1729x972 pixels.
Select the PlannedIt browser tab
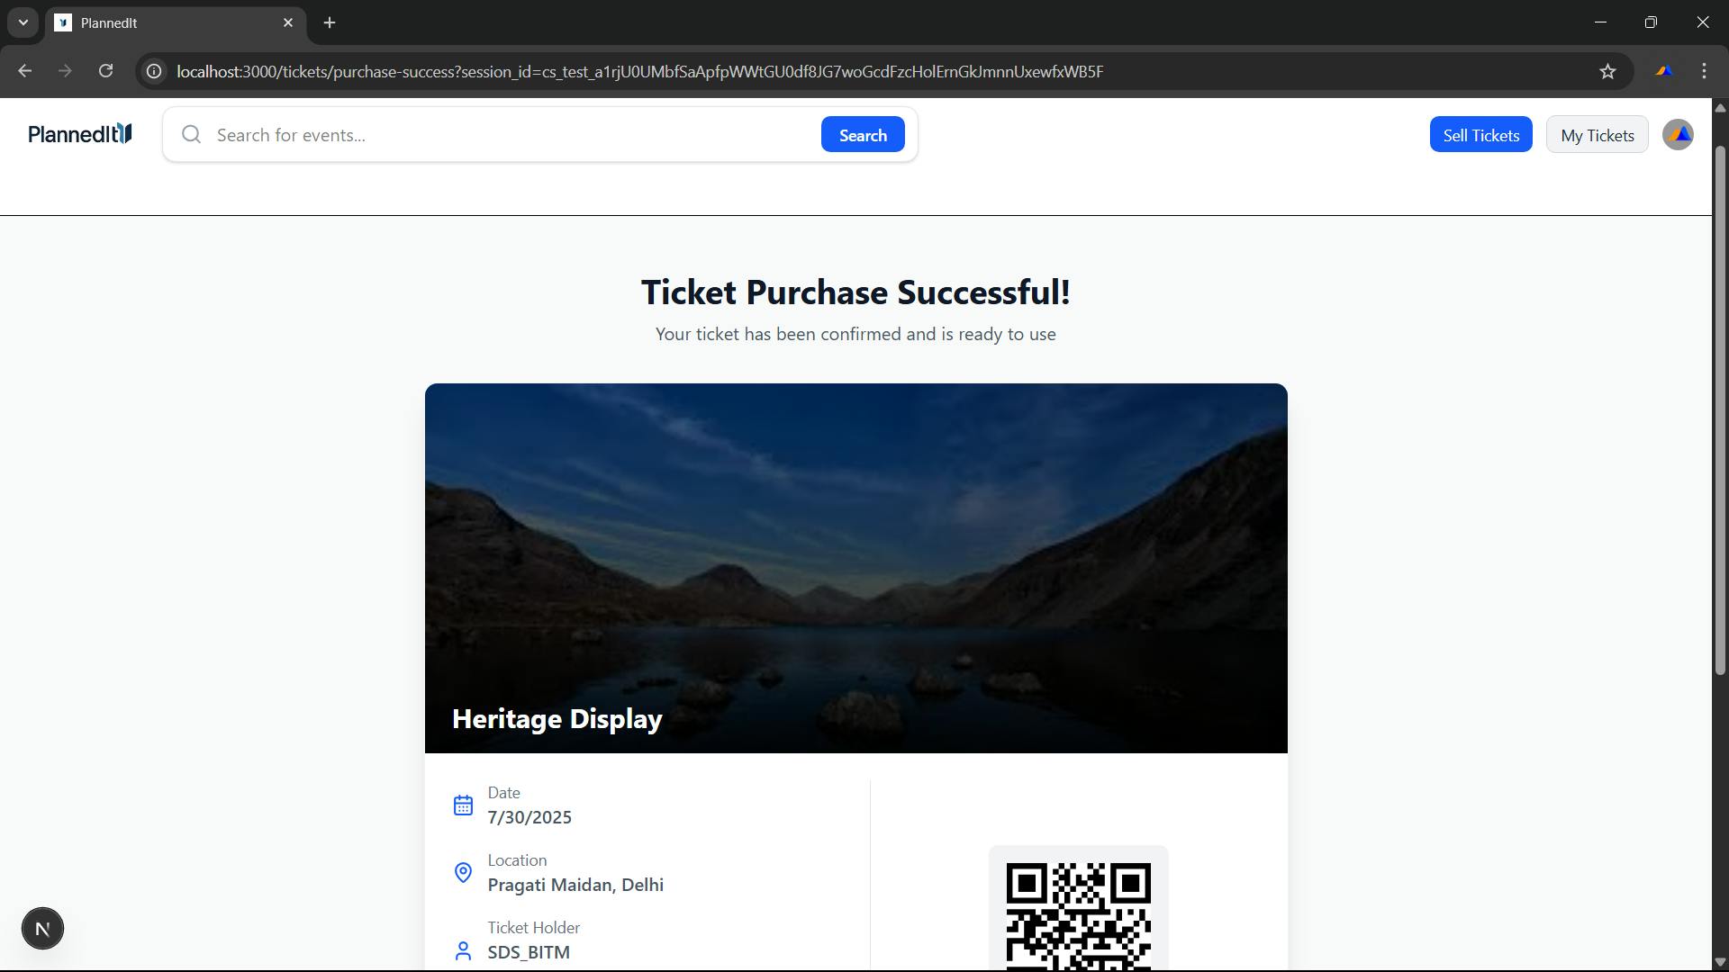pyautogui.click(x=176, y=22)
